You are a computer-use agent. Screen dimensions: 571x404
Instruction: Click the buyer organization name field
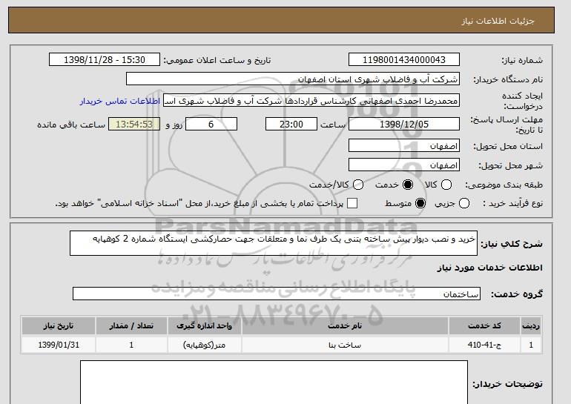tap(293, 79)
